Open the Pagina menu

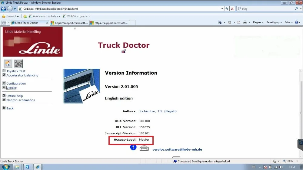tap(258, 22)
